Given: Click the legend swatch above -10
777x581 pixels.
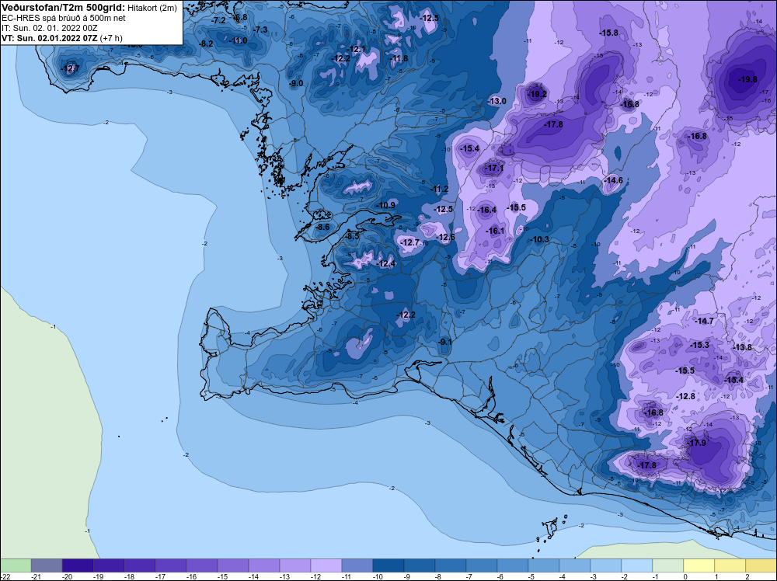Looking at the screenshot, I should (x=388, y=565).
